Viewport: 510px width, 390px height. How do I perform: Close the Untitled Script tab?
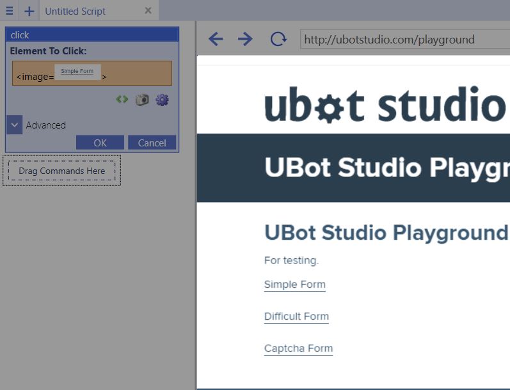point(148,11)
